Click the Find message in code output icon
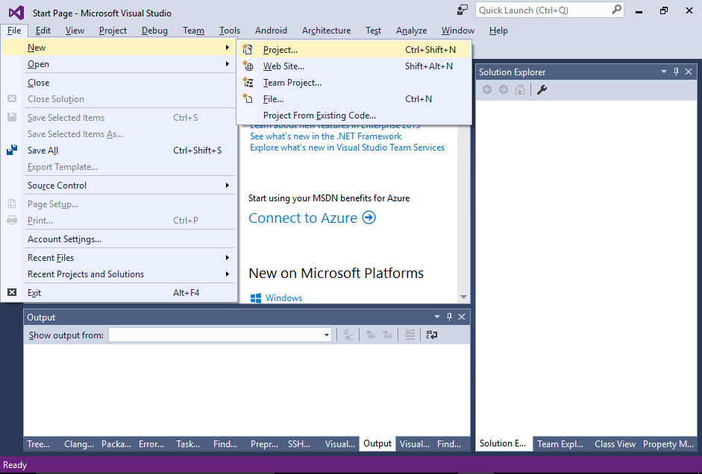This screenshot has height=474, width=702. pos(348,335)
